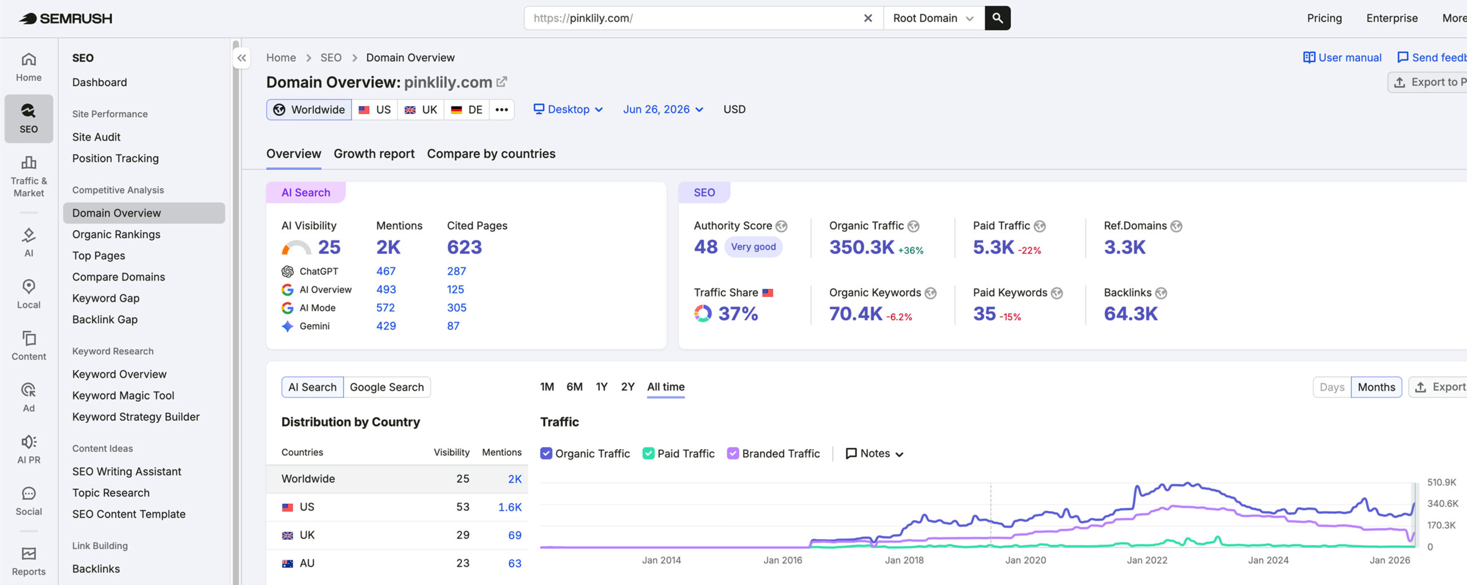Screen dimensions: 1467x585
Task: Open User manual link
Action: click(1342, 58)
